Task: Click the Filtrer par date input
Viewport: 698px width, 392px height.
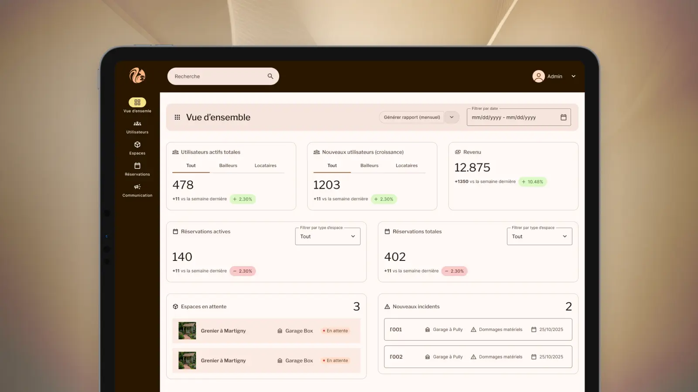Action: pos(519,117)
